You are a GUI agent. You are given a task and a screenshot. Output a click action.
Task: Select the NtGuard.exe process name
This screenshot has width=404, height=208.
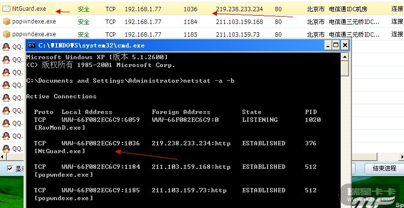coord(29,9)
